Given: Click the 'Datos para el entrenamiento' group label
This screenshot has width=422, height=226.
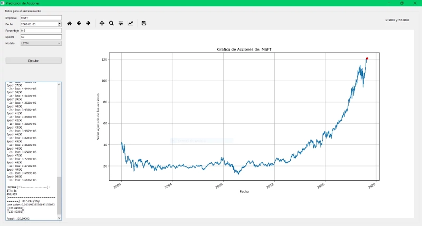Looking at the screenshot, I should coord(23,11).
